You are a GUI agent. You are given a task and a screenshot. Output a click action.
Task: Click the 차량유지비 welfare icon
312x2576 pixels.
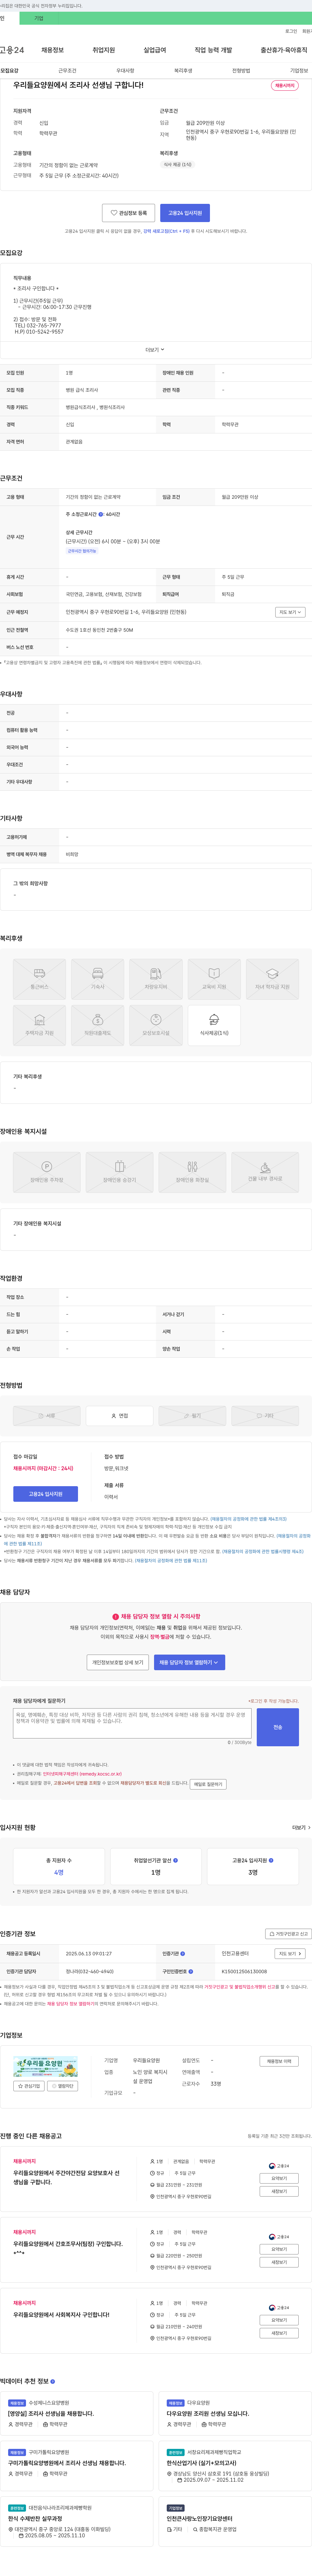click(x=156, y=979)
